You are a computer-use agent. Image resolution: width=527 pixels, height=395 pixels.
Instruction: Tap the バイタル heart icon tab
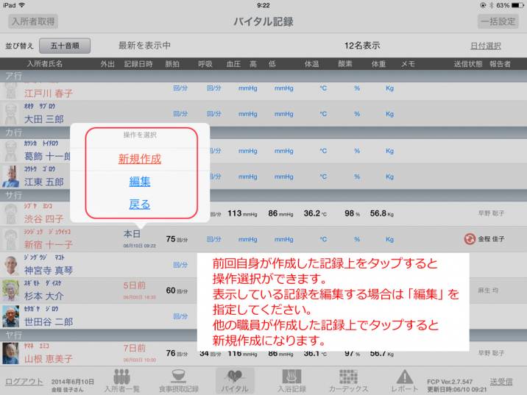(236, 380)
